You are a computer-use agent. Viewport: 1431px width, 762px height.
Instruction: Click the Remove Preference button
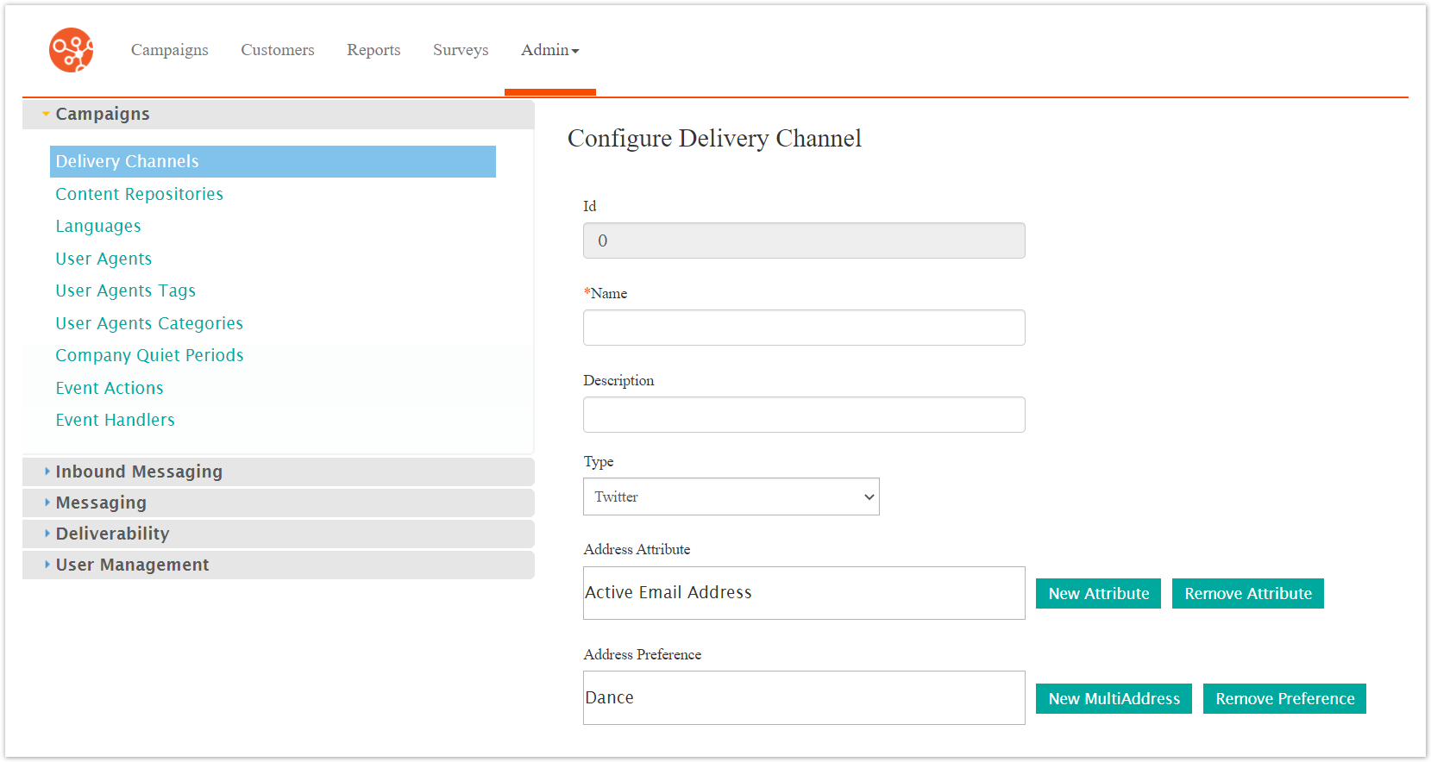point(1284,698)
